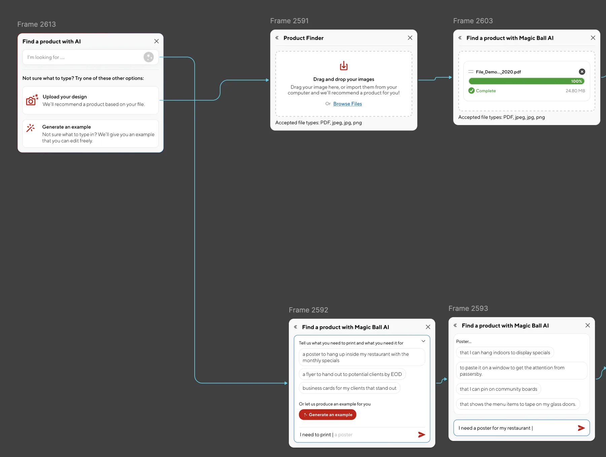Viewport: 606px width, 457px height.
Task: Click the camera icon beside Upload your design
Action: pyautogui.click(x=32, y=100)
